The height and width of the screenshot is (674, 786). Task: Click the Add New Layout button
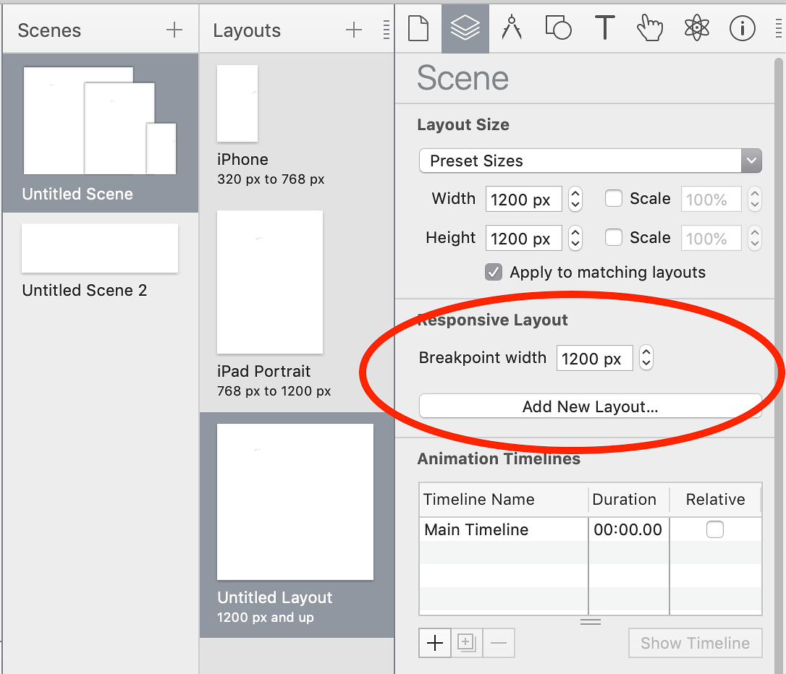[x=590, y=406]
